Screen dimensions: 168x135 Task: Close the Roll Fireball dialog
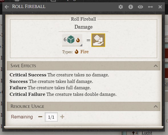[160, 7]
